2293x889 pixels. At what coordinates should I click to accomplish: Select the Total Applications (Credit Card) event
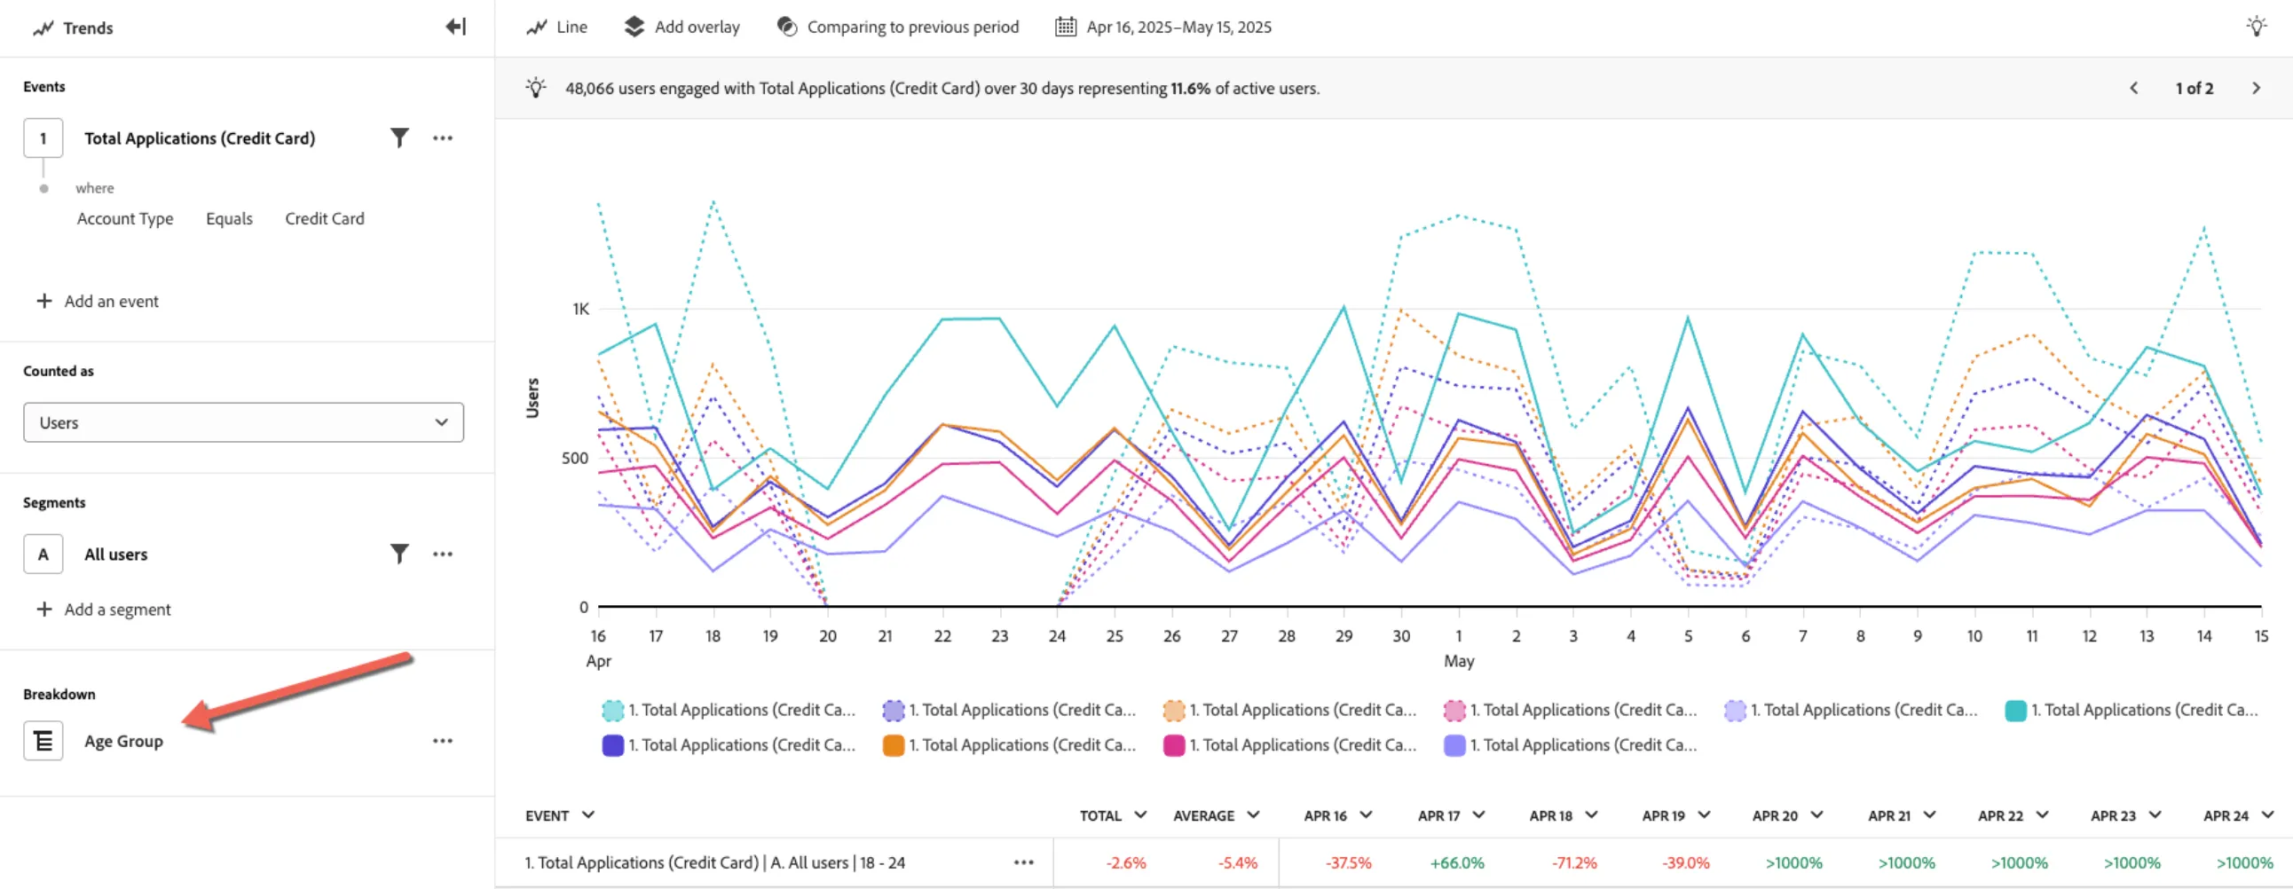pyautogui.click(x=200, y=138)
